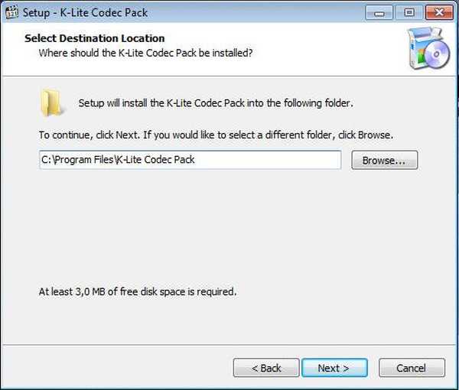Click the "To continue, click Next" instruction line
Viewport: 459px width, 390px height.
click(x=216, y=135)
